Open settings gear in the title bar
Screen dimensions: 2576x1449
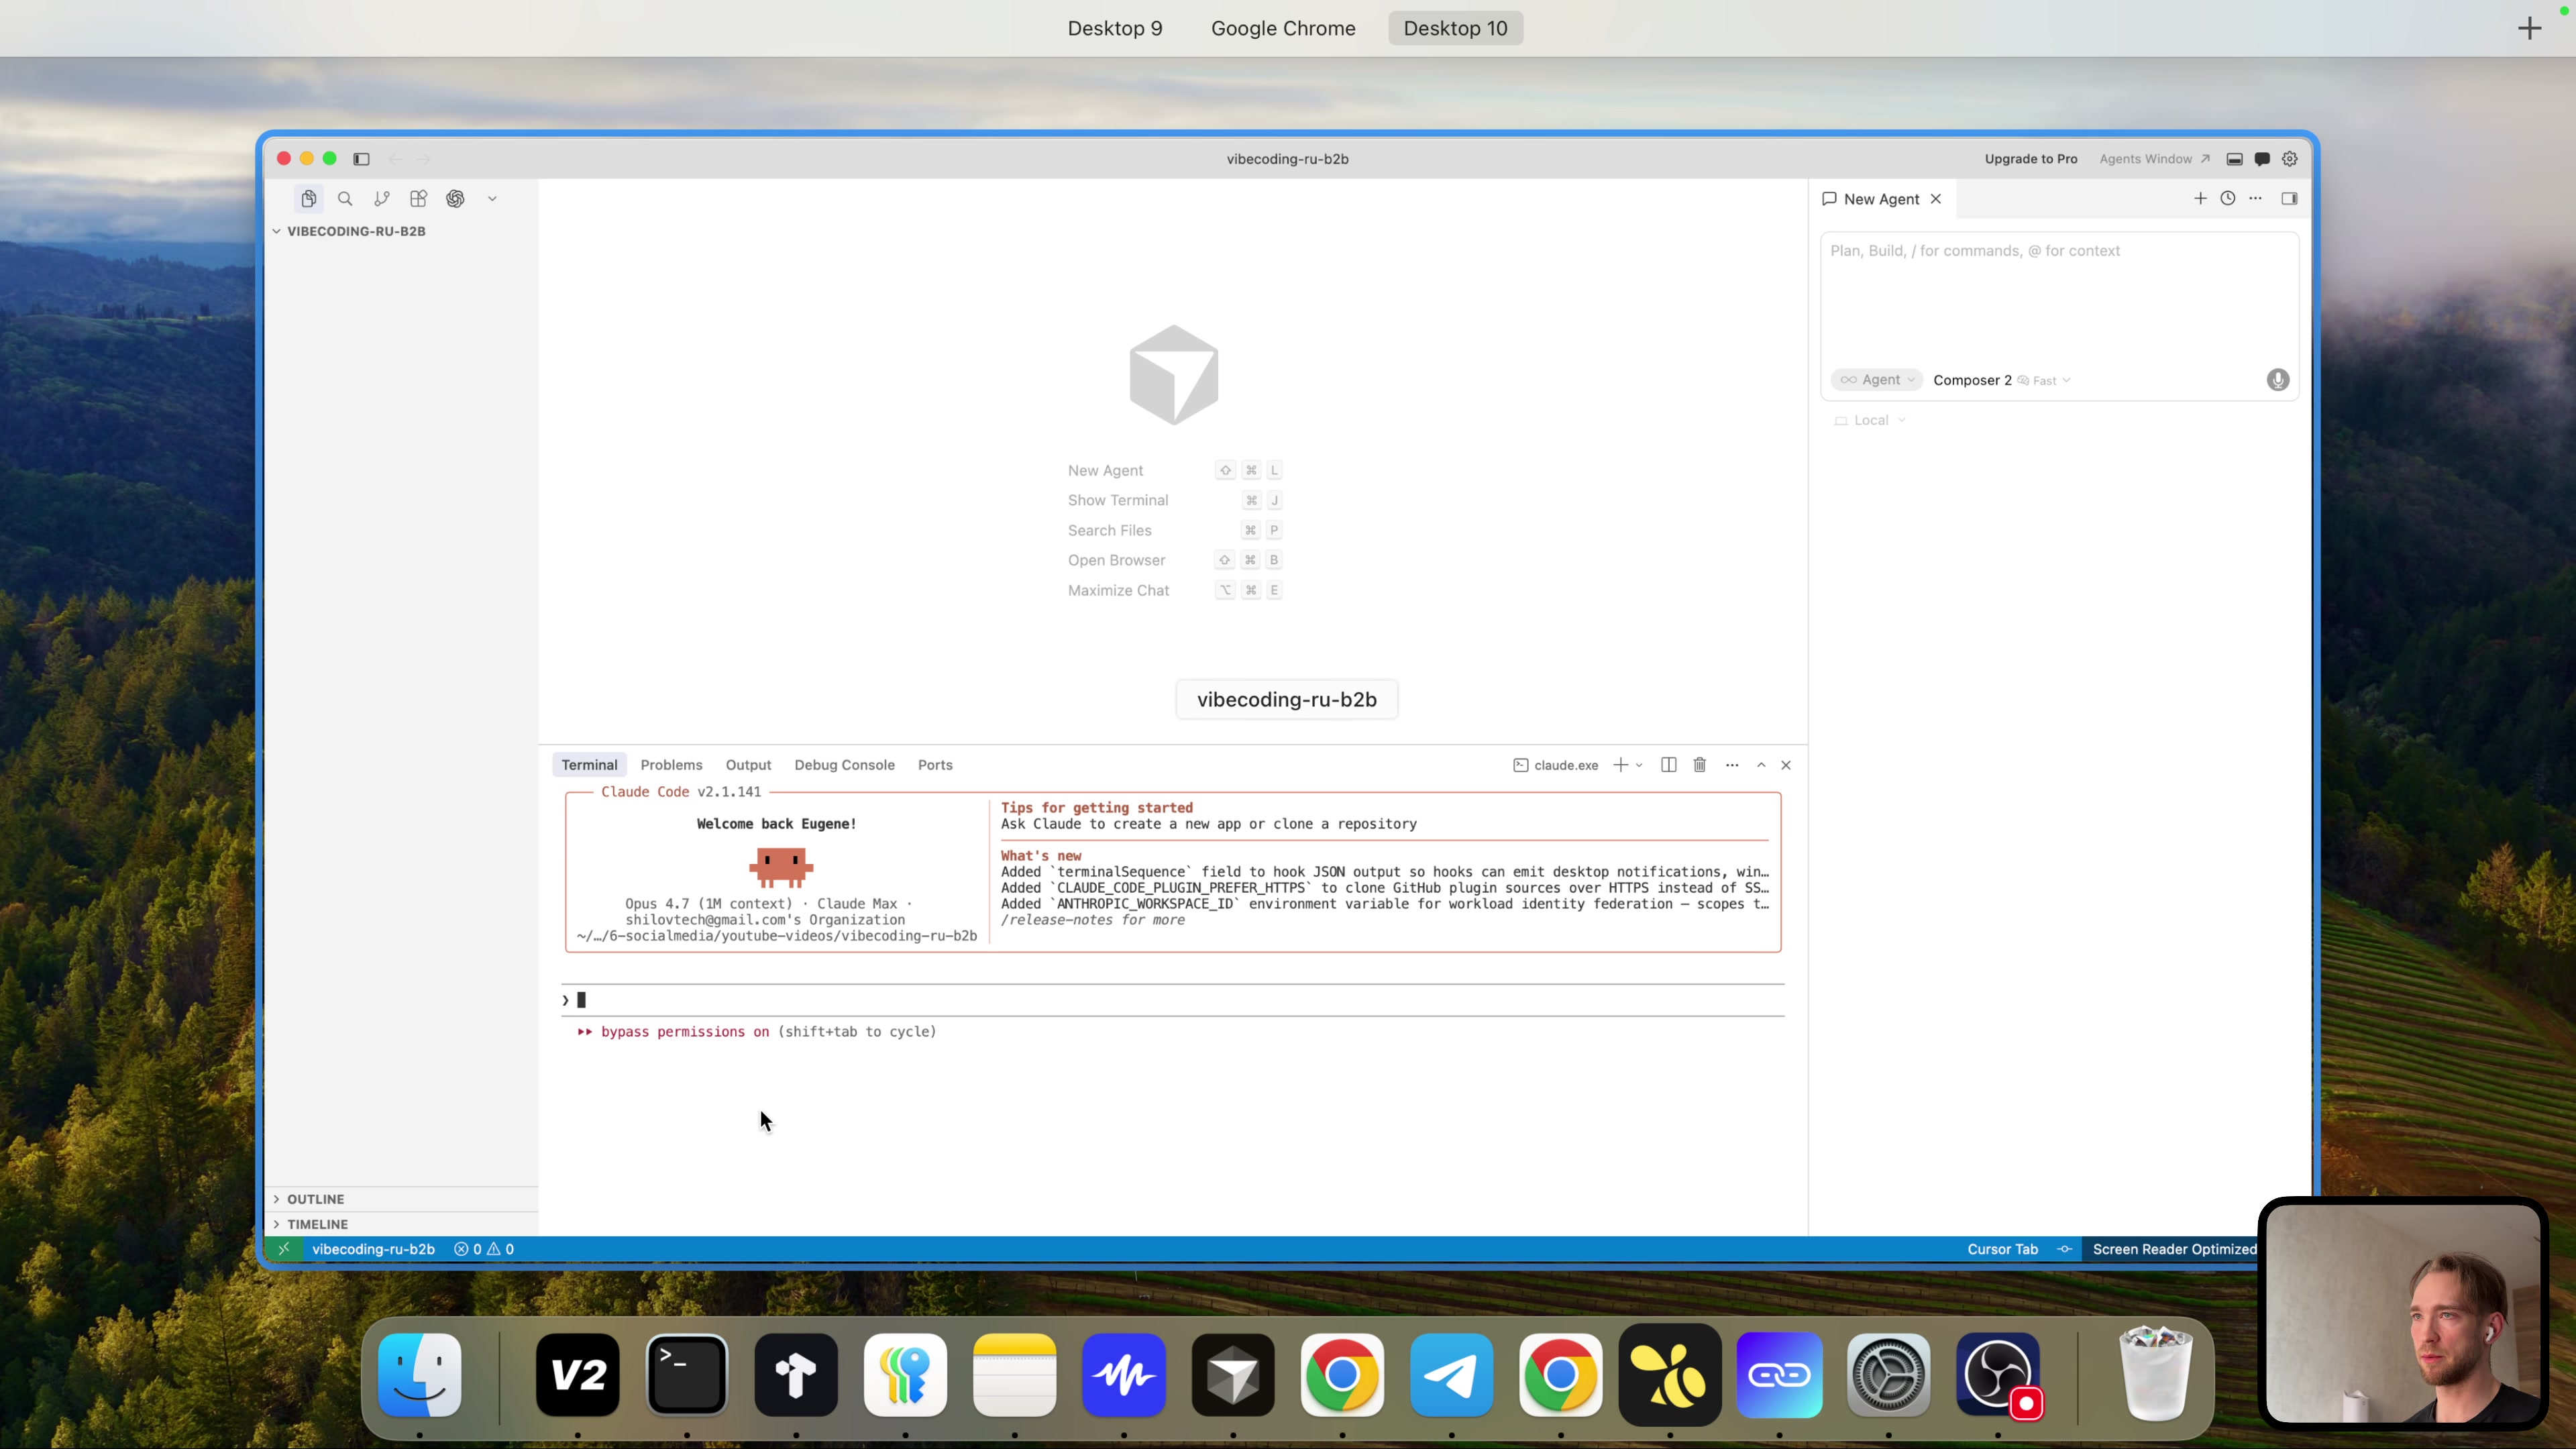pos(2289,159)
